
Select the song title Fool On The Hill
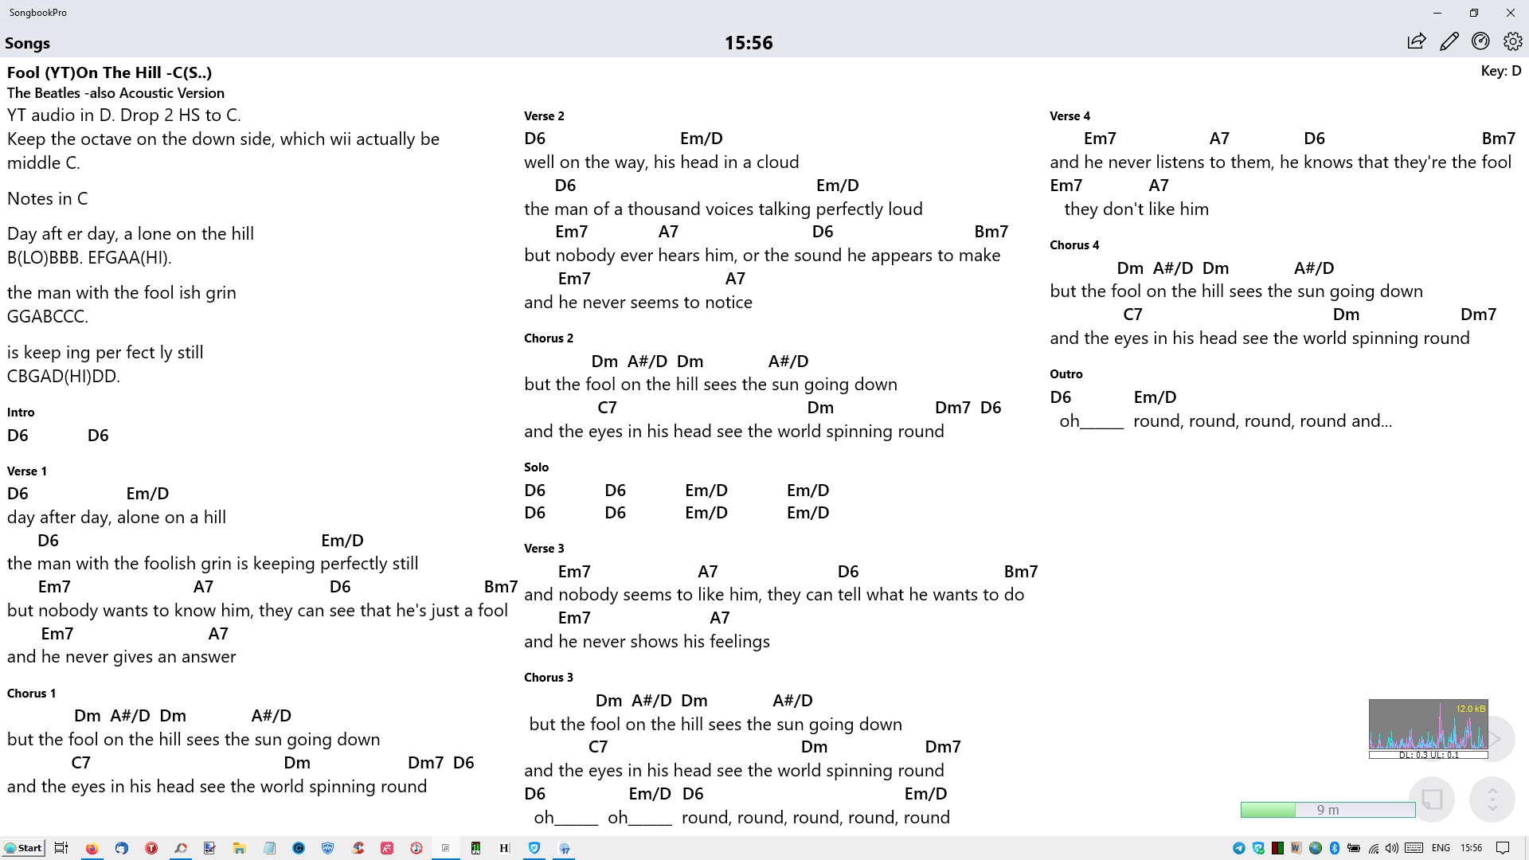coord(109,72)
